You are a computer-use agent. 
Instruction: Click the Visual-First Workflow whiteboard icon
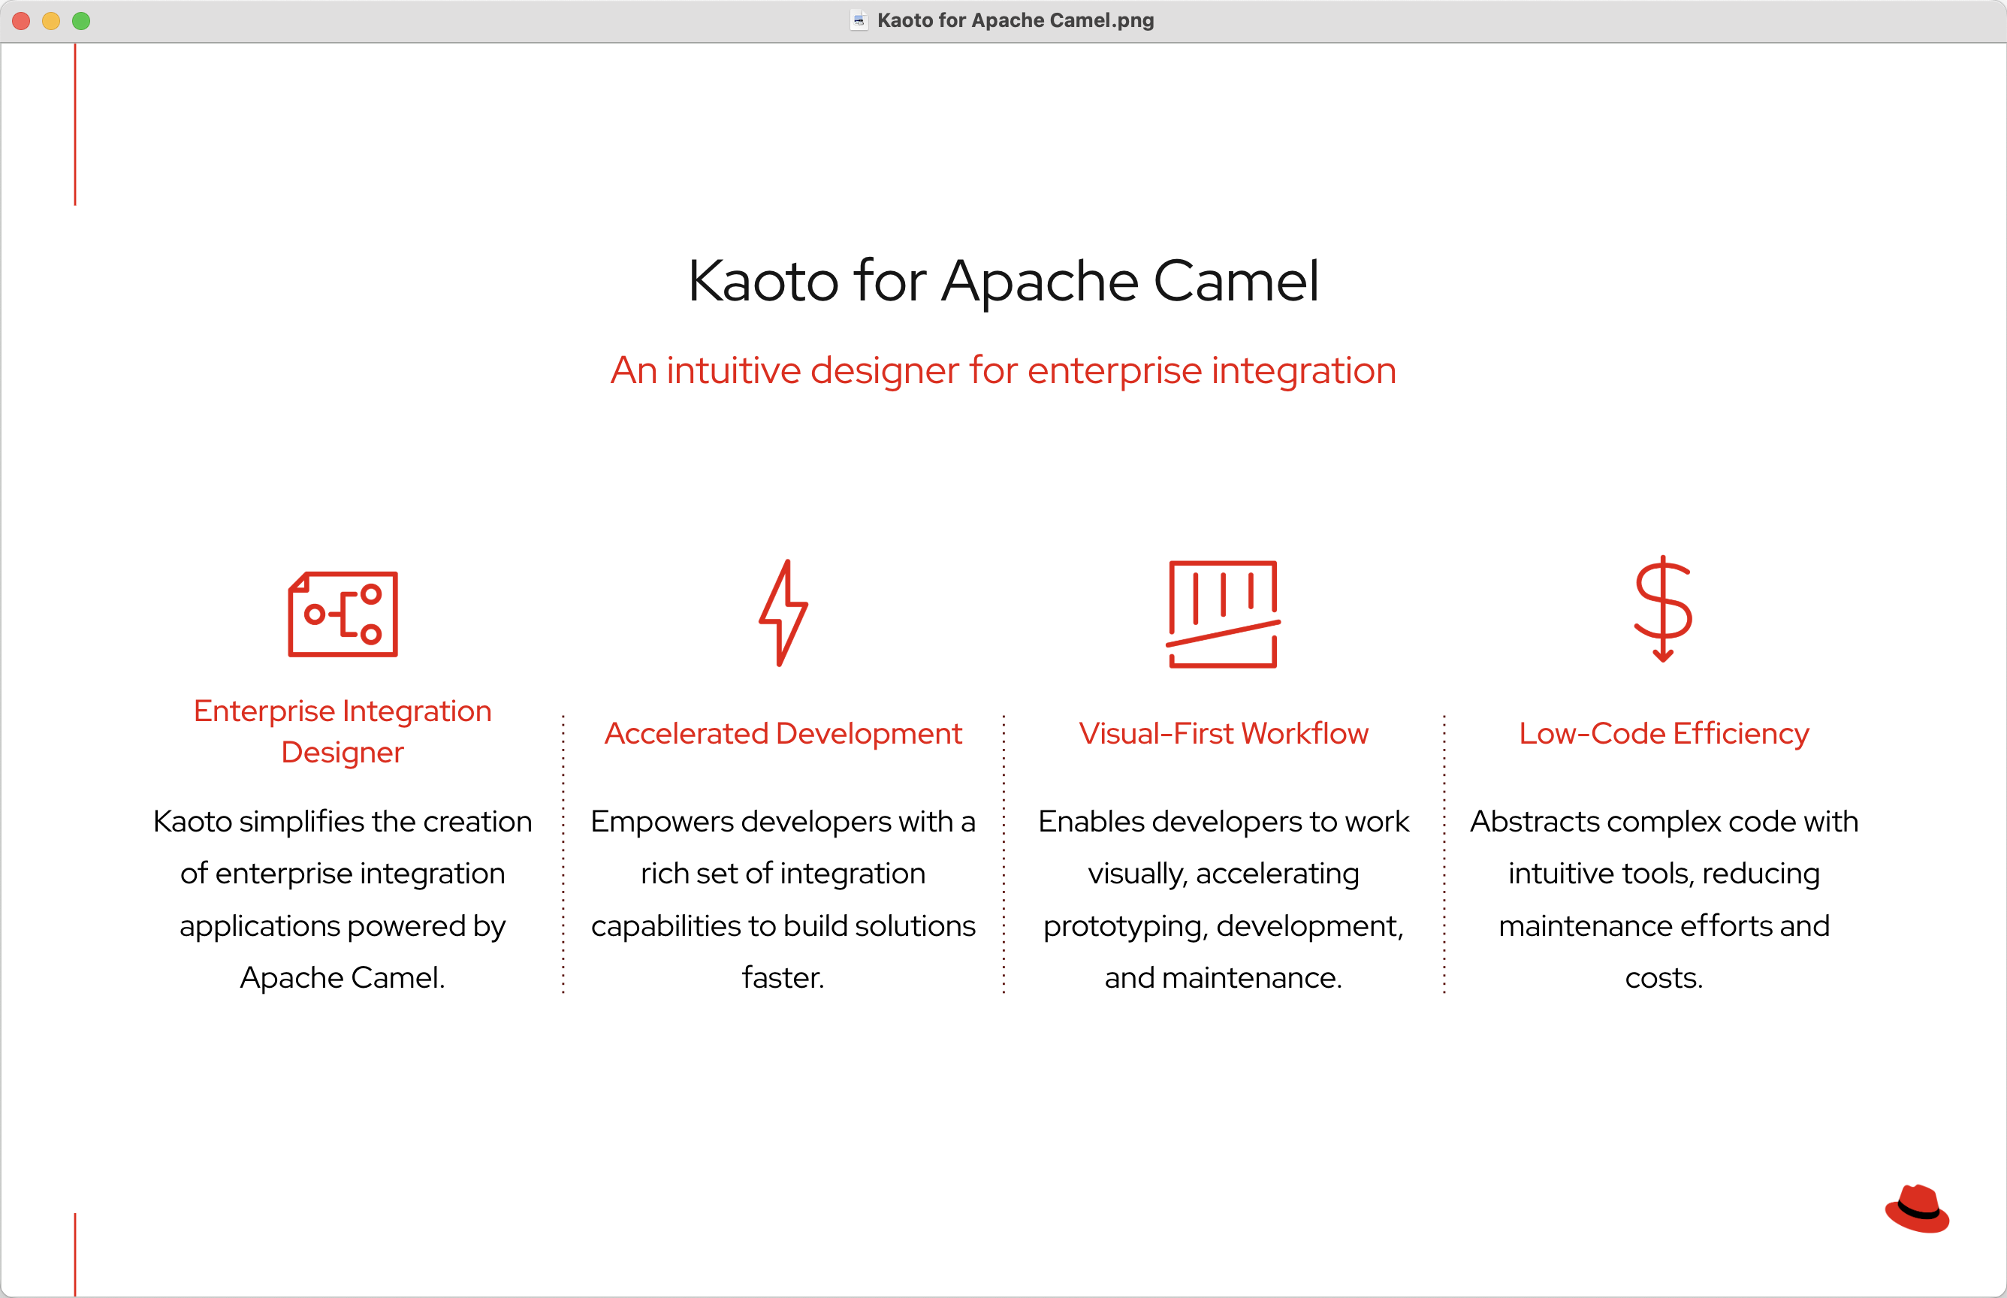[1224, 614]
